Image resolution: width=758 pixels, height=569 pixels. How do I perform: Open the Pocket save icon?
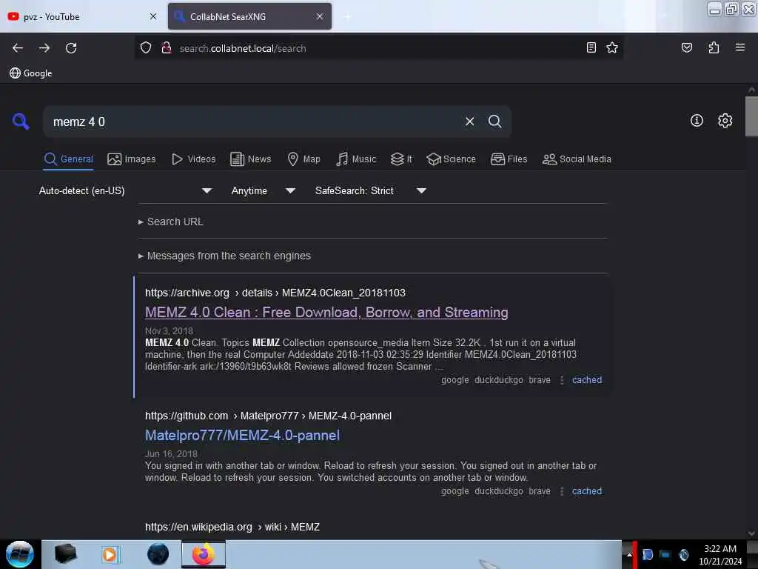pos(686,47)
